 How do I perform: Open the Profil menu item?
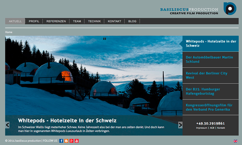(x=34, y=21)
